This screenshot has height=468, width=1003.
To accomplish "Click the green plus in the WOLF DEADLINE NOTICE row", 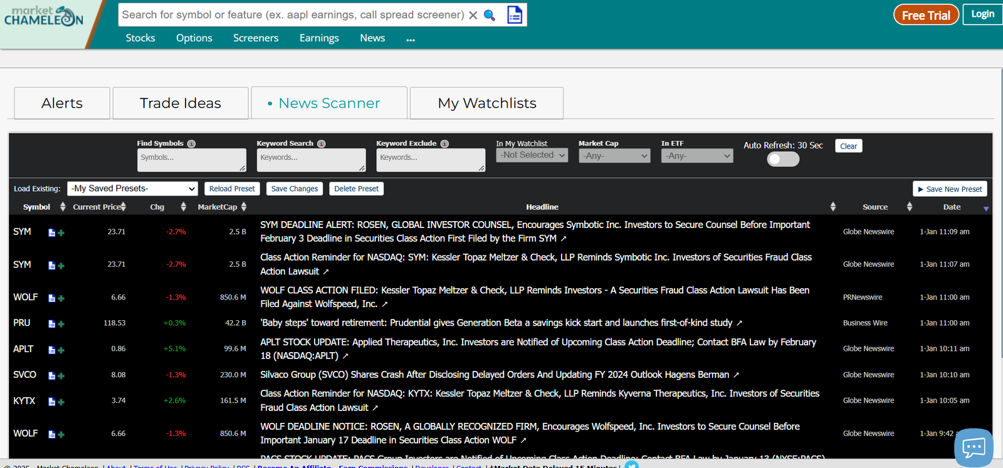I will pyautogui.click(x=61, y=435).
